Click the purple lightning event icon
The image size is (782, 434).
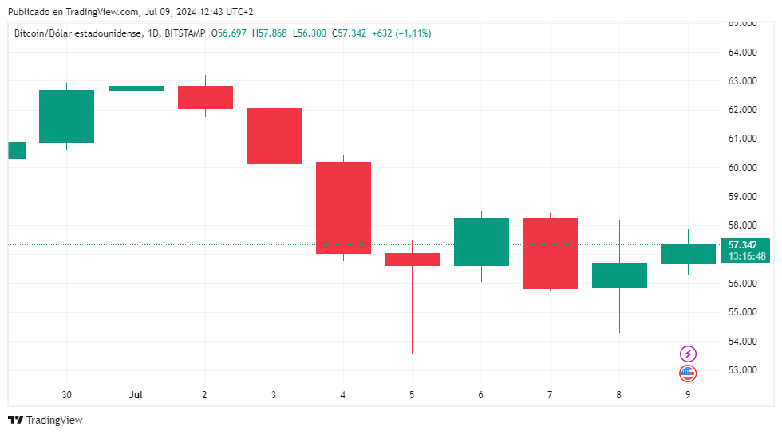[688, 354]
